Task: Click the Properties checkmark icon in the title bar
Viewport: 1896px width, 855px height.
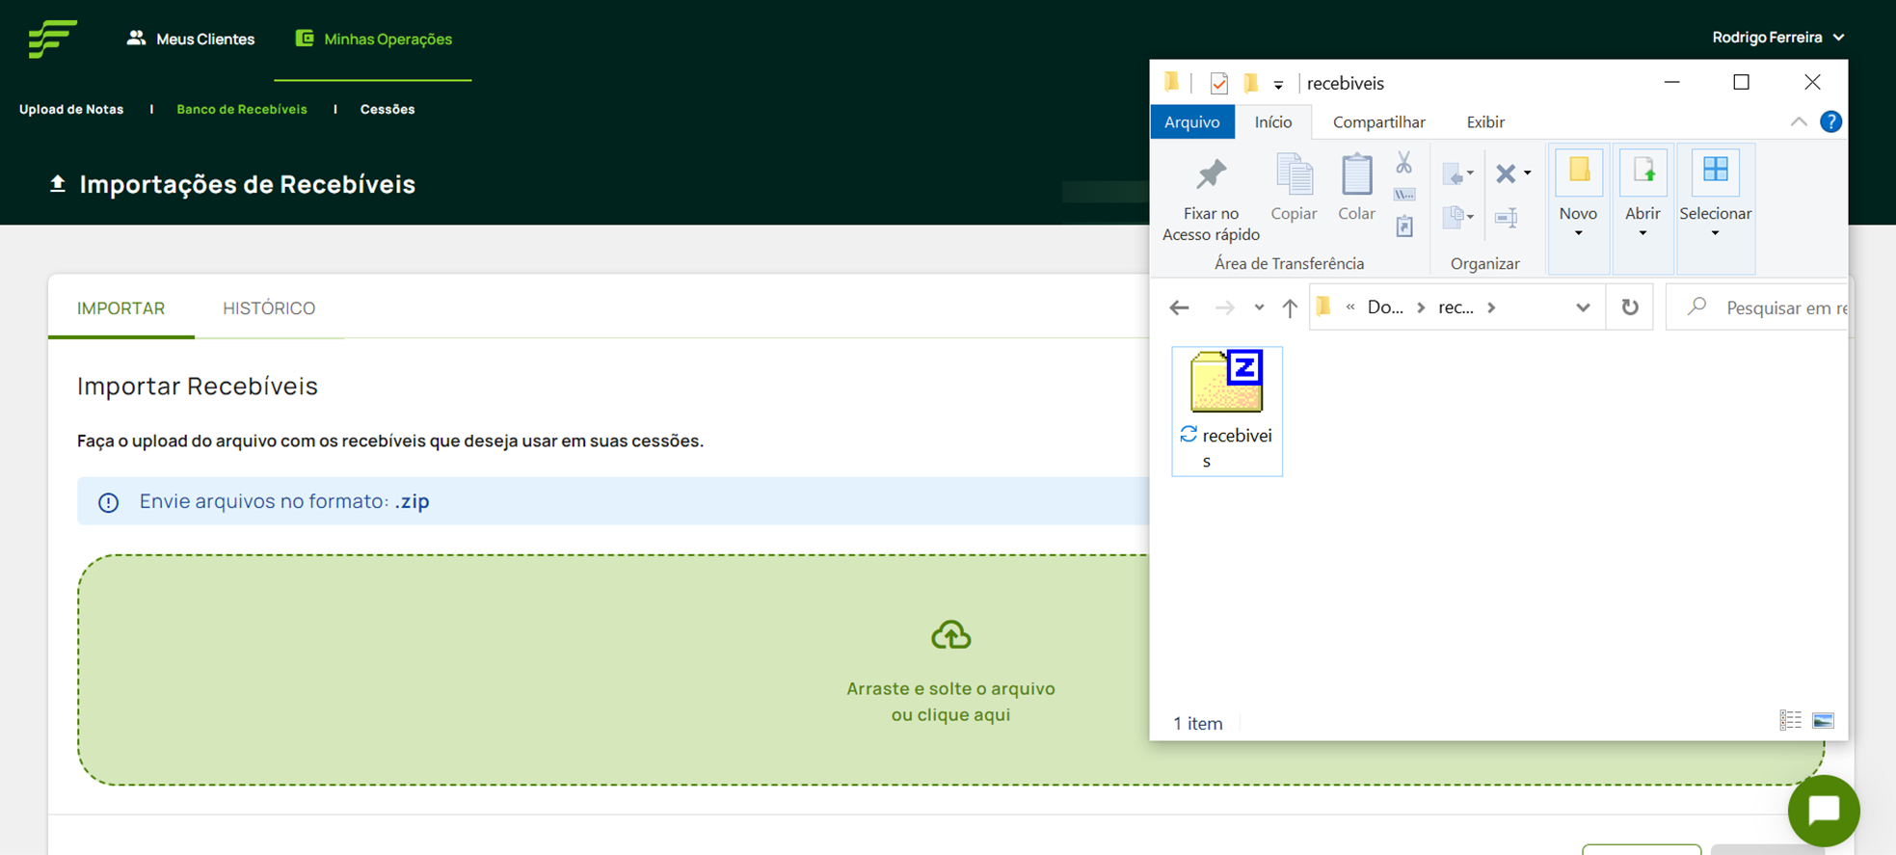Action: [1219, 84]
